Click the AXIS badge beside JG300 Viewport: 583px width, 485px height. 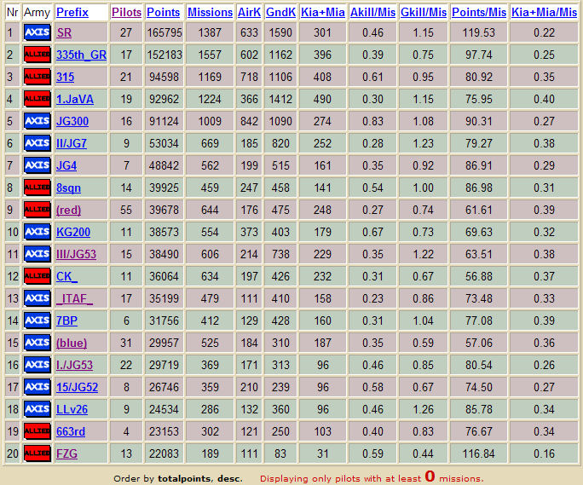tap(37, 121)
